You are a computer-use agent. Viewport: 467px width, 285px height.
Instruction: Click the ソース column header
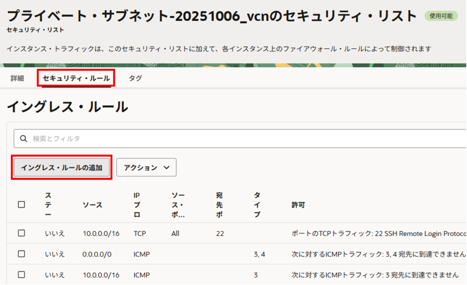click(x=93, y=205)
